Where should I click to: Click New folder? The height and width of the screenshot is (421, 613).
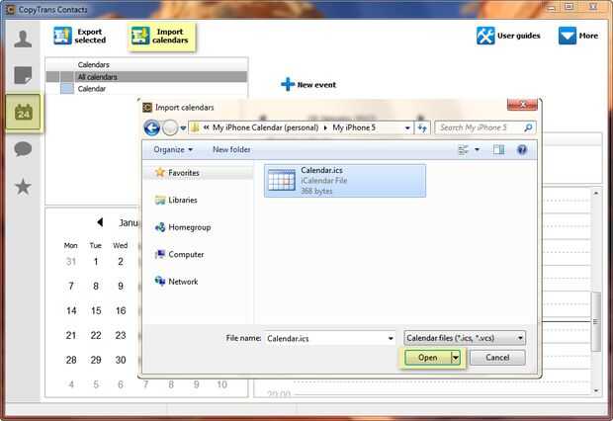click(231, 149)
